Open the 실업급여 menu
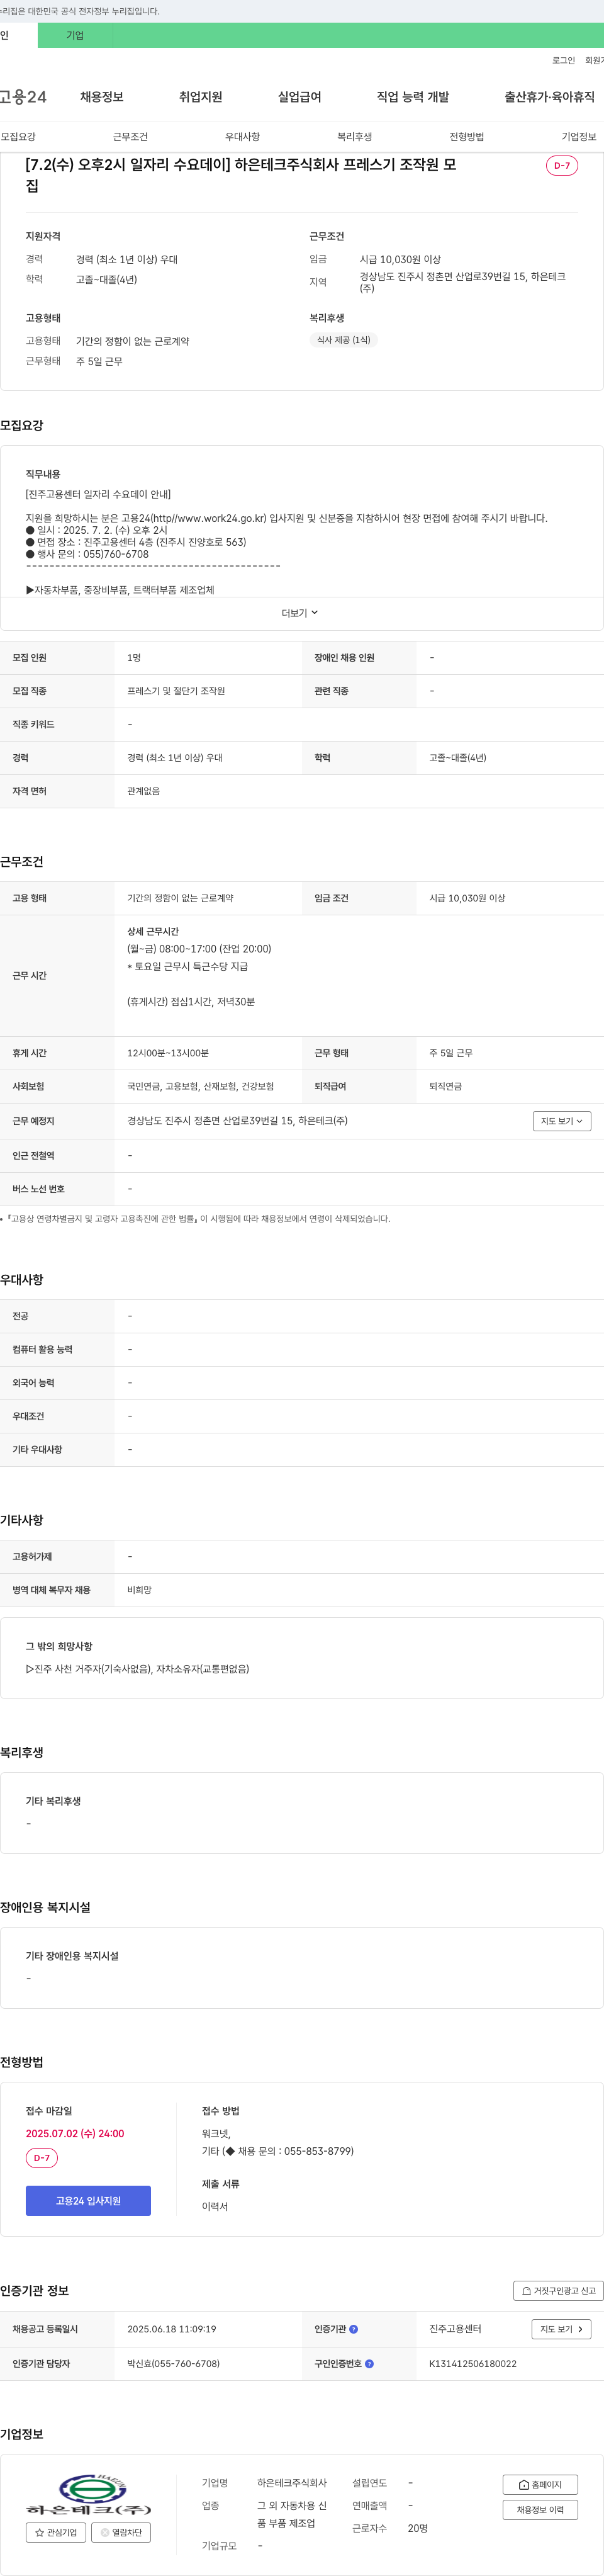604x2576 pixels. 299,97
